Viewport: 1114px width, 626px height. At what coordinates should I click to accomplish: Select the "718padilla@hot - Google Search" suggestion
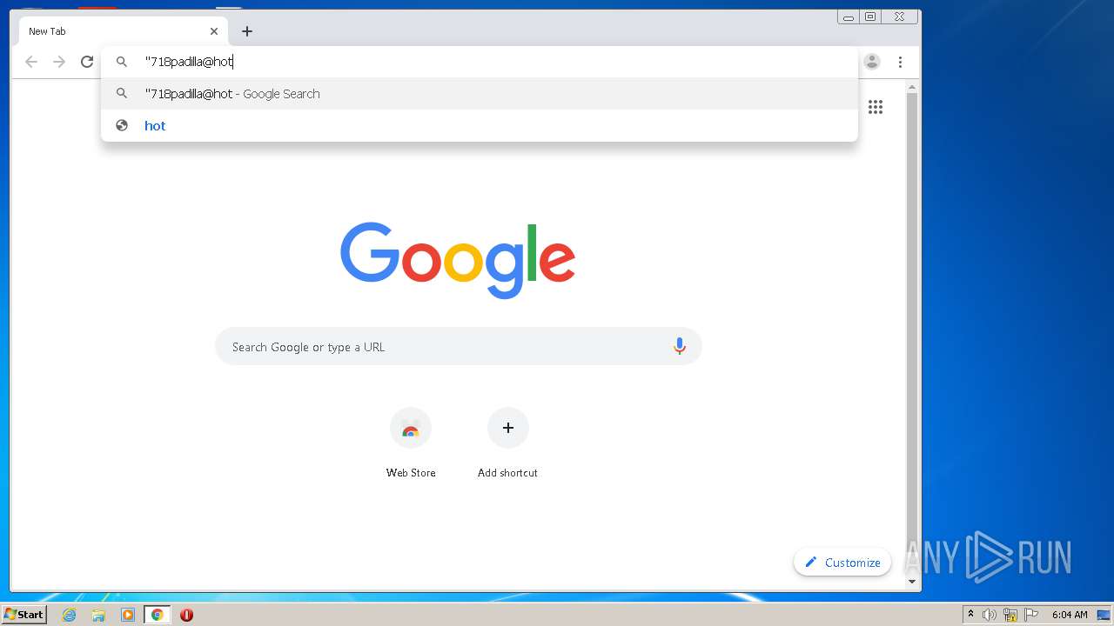click(480, 94)
